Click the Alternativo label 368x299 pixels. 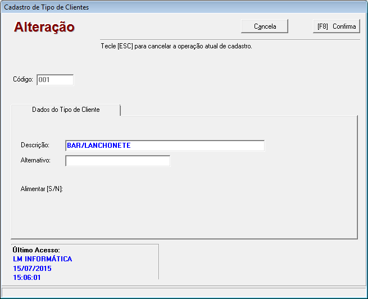tap(35, 161)
